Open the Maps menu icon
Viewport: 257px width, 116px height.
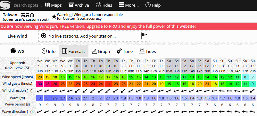point(47,5)
